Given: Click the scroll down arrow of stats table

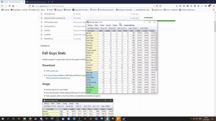Looking at the screenshot, I should point(156,92).
